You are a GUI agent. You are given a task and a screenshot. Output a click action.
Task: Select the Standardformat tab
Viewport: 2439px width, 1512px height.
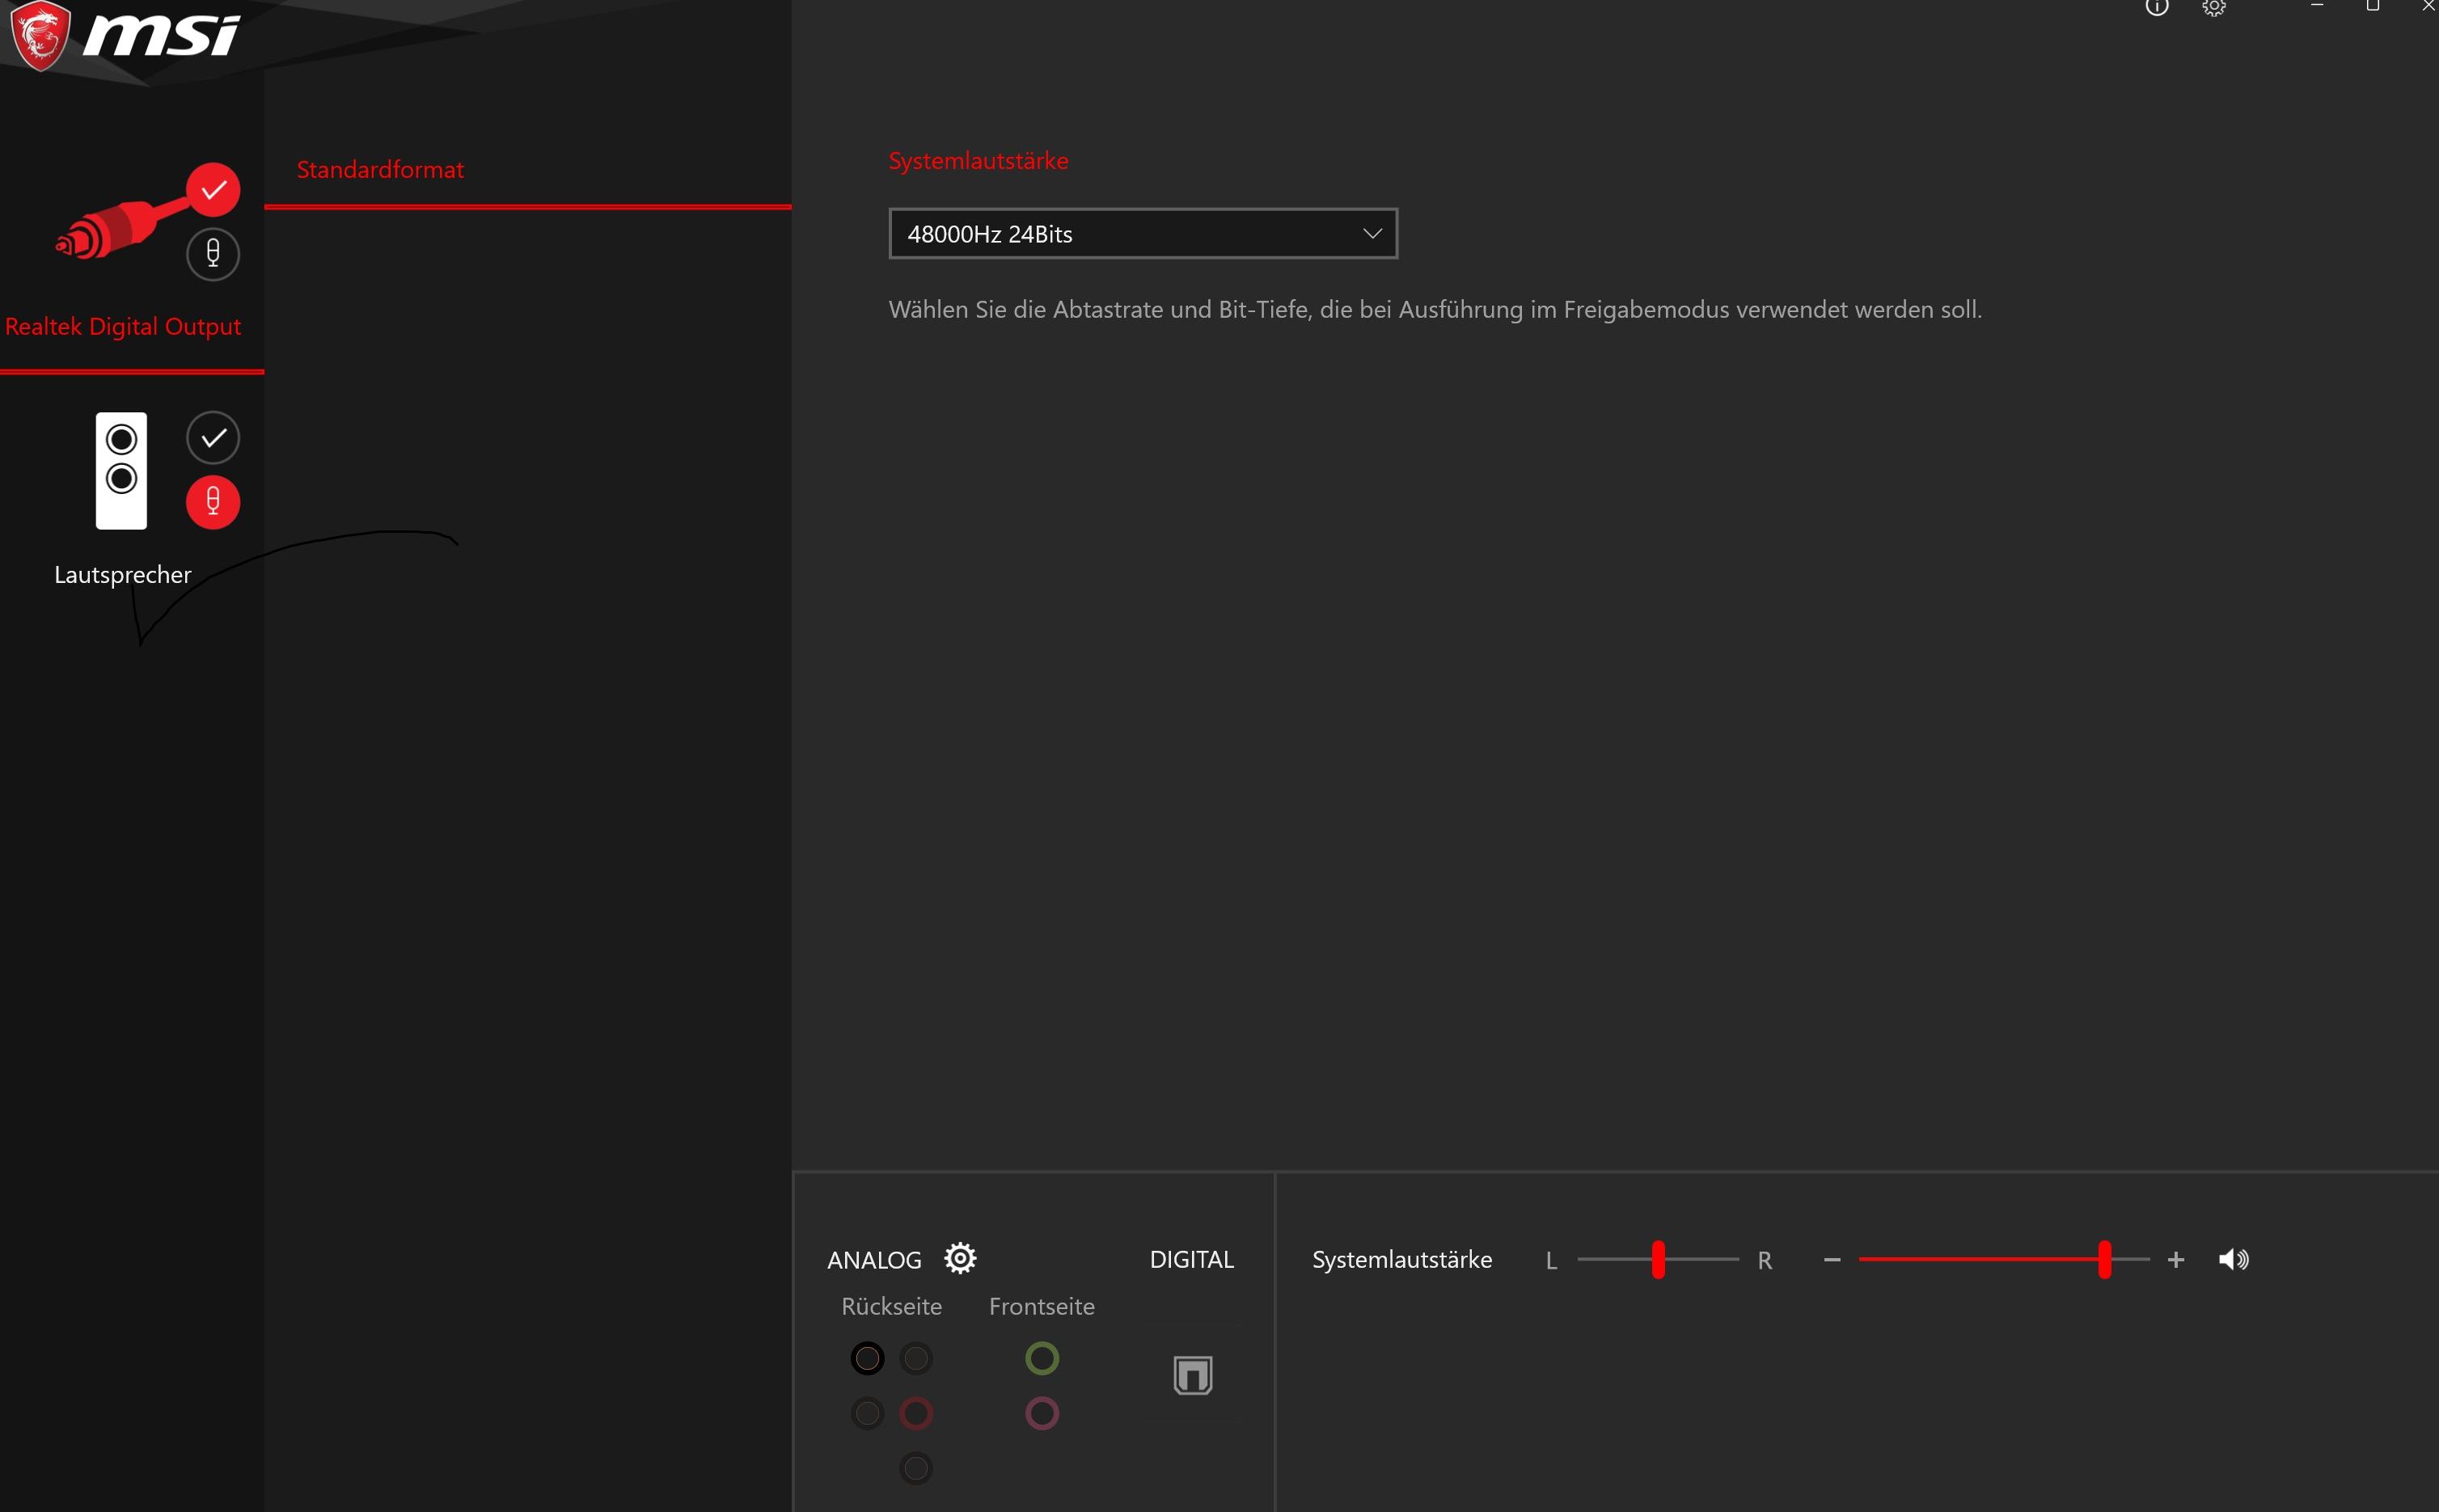(380, 170)
